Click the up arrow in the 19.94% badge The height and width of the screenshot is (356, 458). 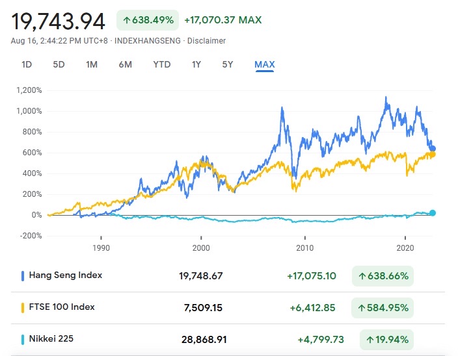tap(370, 340)
